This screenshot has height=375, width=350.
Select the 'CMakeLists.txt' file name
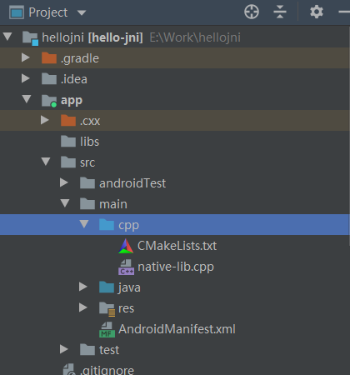[177, 246]
